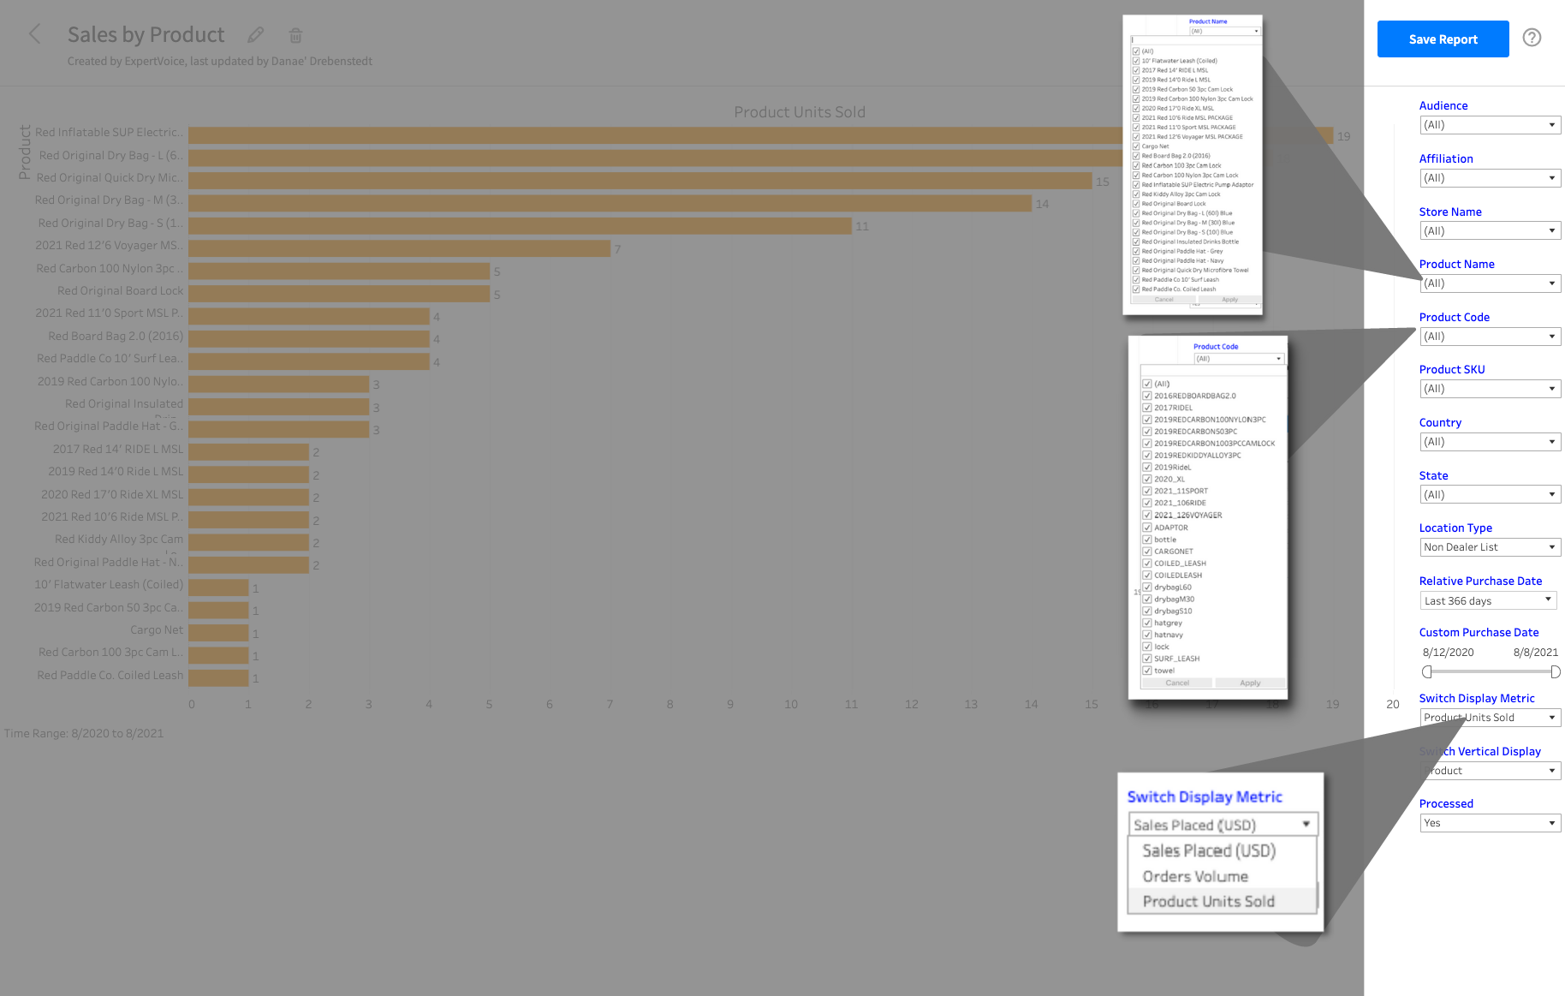This screenshot has height=996, width=1565.
Task: Toggle the towel product code checkbox
Action: pos(1147,671)
